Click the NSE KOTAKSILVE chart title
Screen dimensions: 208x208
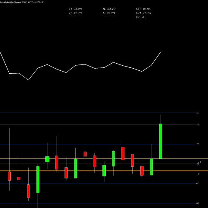[x=32, y=2]
